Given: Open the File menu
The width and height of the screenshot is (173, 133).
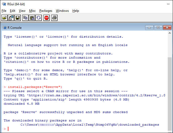Looking at the screenshot, I should (x=4, y=11).
